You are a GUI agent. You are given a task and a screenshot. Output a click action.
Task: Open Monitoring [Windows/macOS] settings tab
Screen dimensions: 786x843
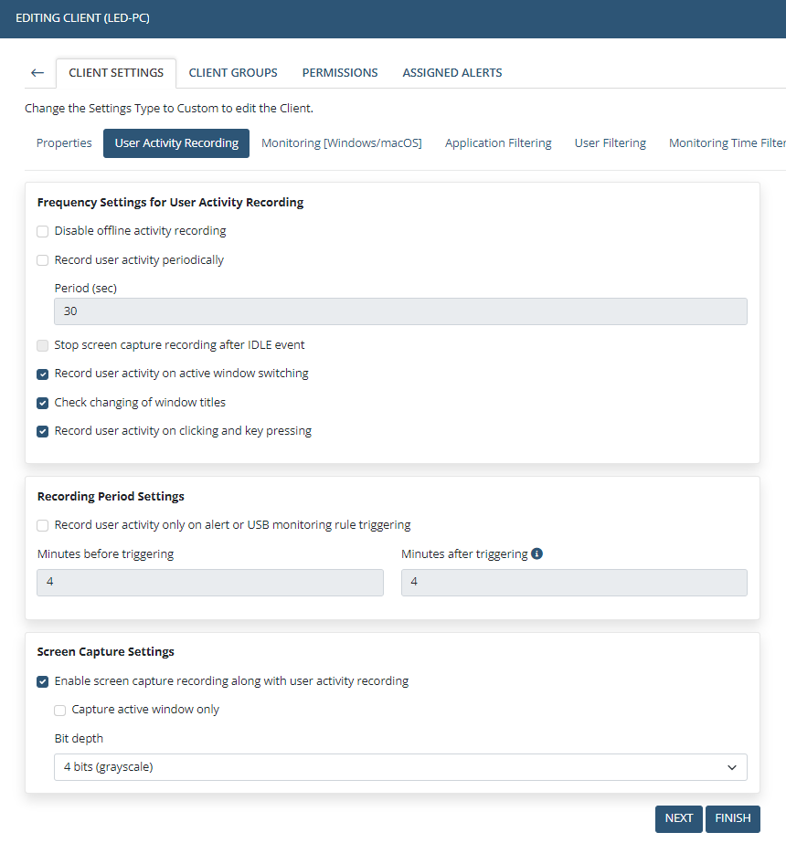tap(342, 143)
